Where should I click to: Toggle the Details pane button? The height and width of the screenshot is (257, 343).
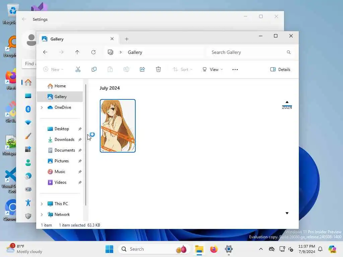(280, 70)
